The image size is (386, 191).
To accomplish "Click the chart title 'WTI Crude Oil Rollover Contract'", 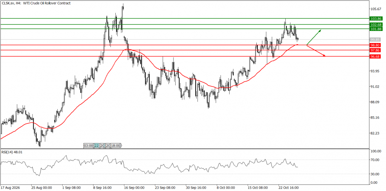I will coord(47,3).
